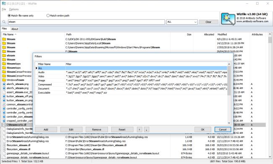Click folder icon of UDKGame Build Steam row

click(4, 39)
